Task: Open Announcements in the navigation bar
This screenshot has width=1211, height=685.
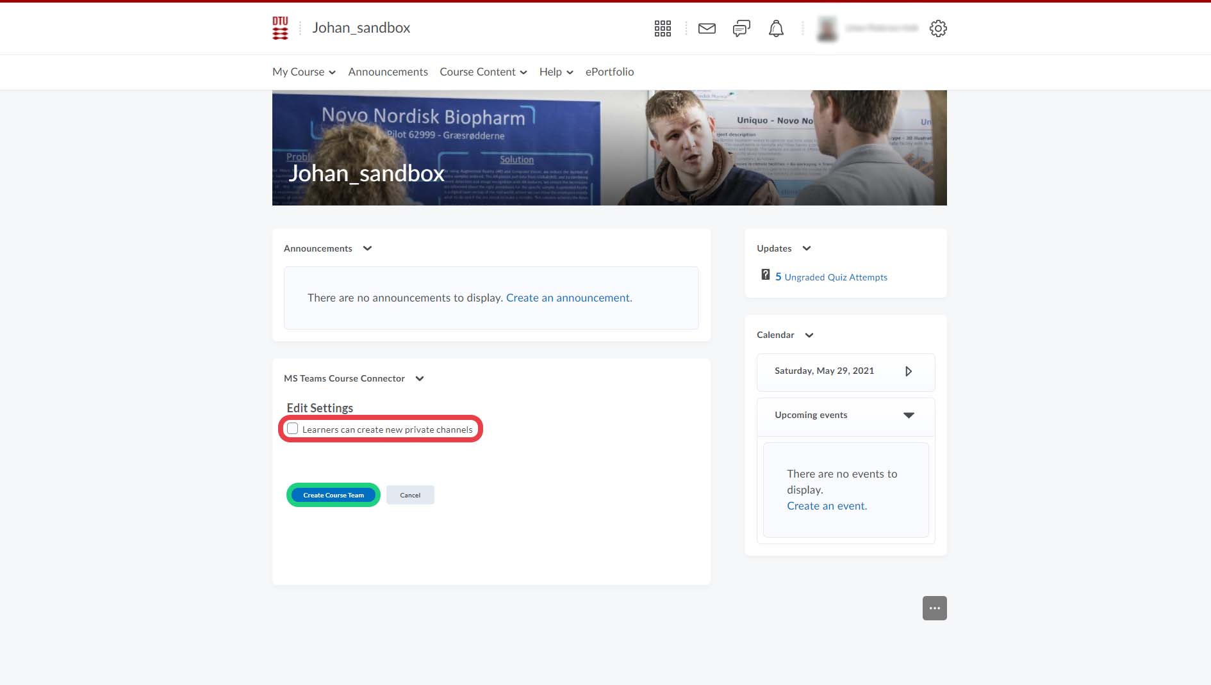Action: 388,72
